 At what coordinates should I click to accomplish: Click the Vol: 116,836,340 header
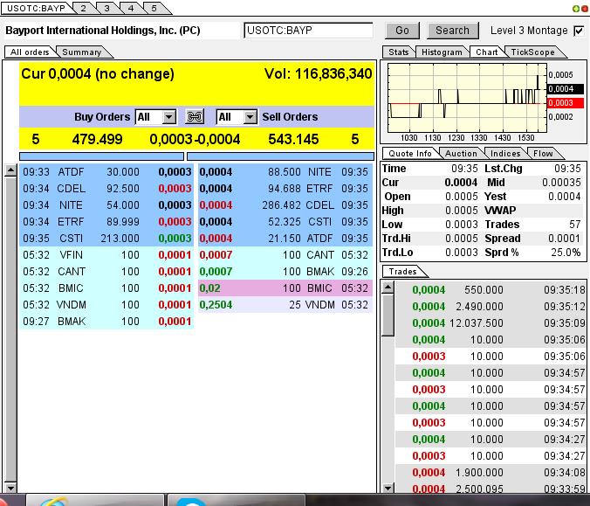[x=318, y=73]
